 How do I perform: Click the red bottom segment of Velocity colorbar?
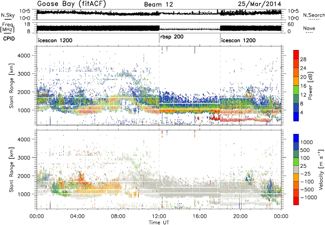coord(296,201)
